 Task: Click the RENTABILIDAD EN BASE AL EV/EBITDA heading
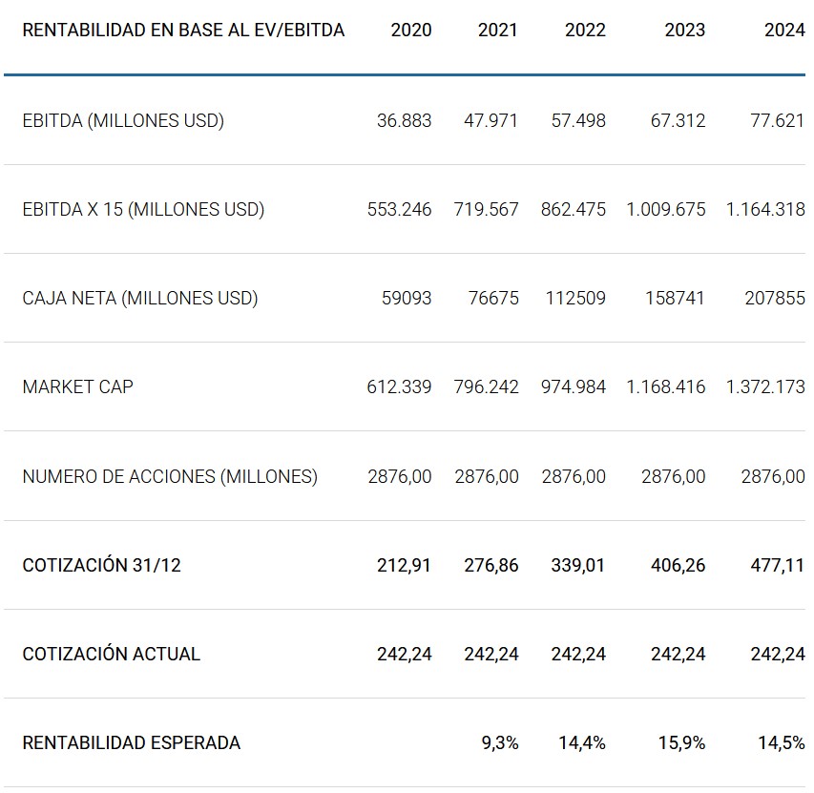click(183, 30)
